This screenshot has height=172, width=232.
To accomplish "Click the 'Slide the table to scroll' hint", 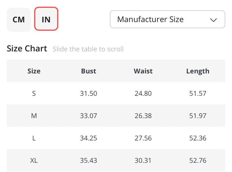I will pos(88,49).
